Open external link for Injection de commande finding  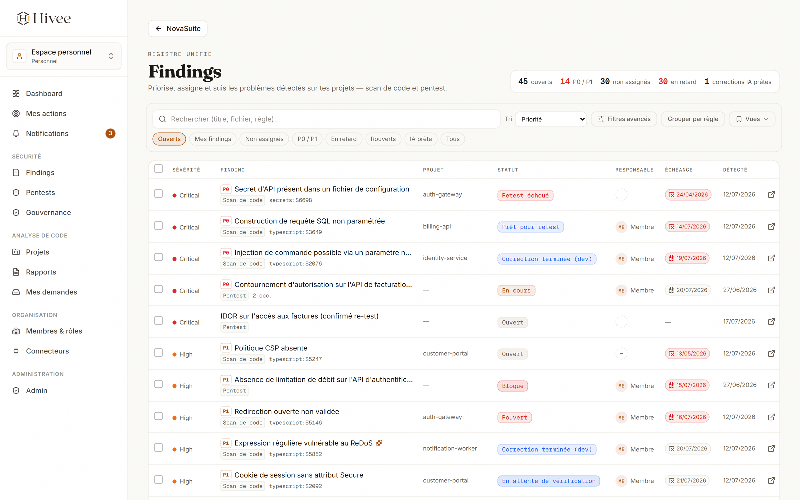pos(771,258)
